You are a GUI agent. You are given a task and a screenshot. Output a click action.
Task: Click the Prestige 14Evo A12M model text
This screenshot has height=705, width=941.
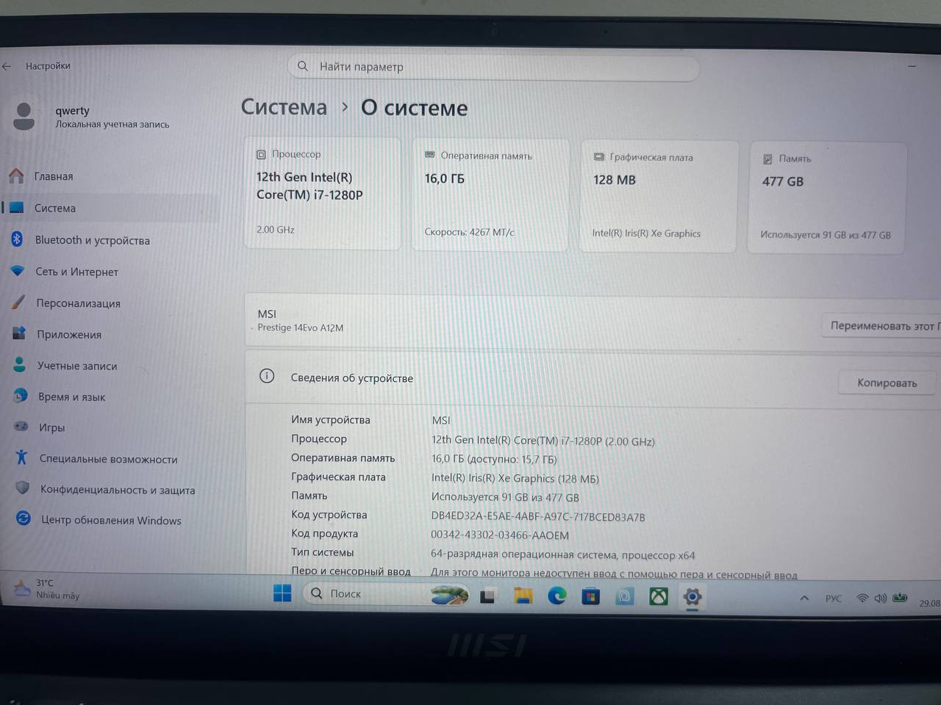click(301, 328)
